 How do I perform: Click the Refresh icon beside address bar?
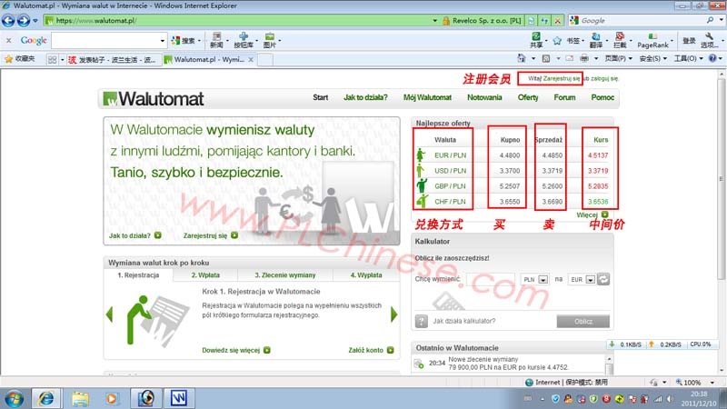click(x=544, y=20)
